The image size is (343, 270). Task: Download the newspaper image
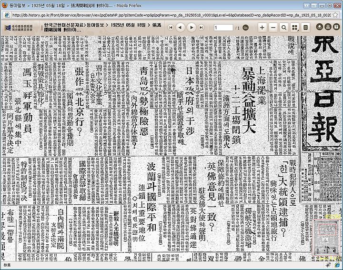320,27
